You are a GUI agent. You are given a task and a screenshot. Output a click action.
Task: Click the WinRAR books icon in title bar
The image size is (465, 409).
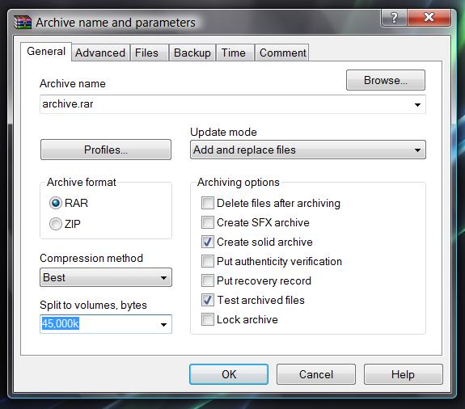point(23,23)
